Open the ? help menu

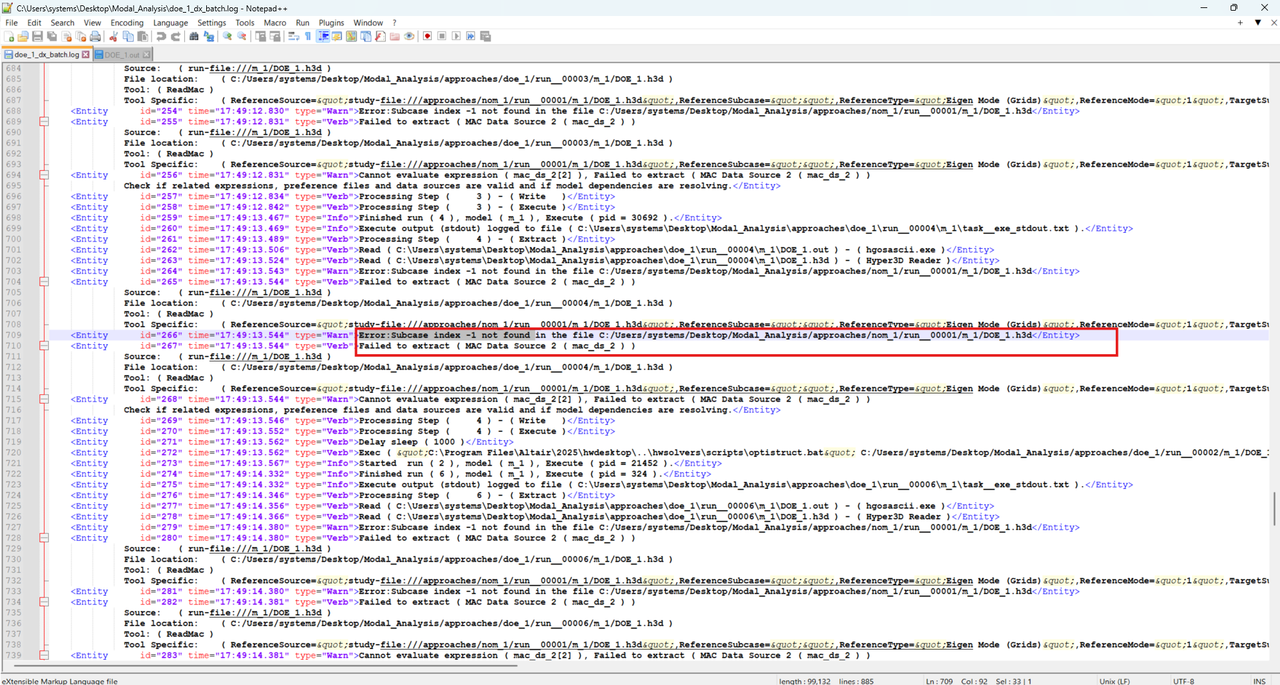(x=394, y=23)
